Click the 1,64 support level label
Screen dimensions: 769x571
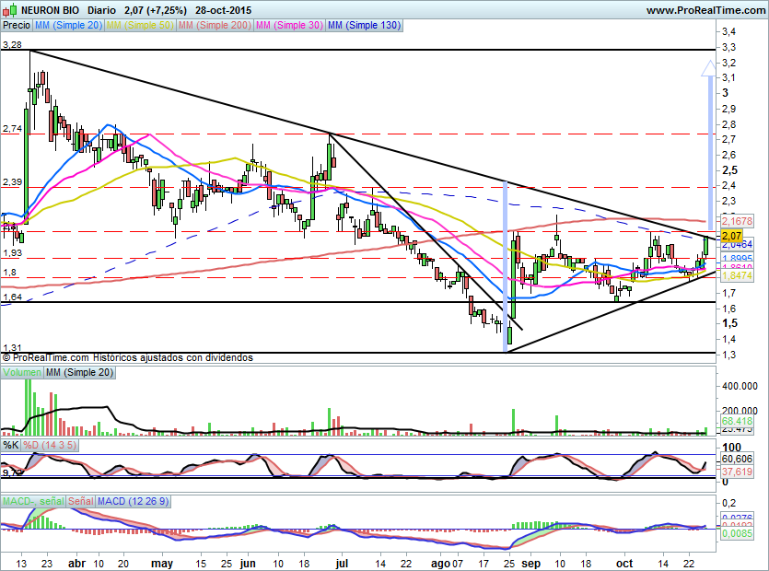tap(12, 297)
